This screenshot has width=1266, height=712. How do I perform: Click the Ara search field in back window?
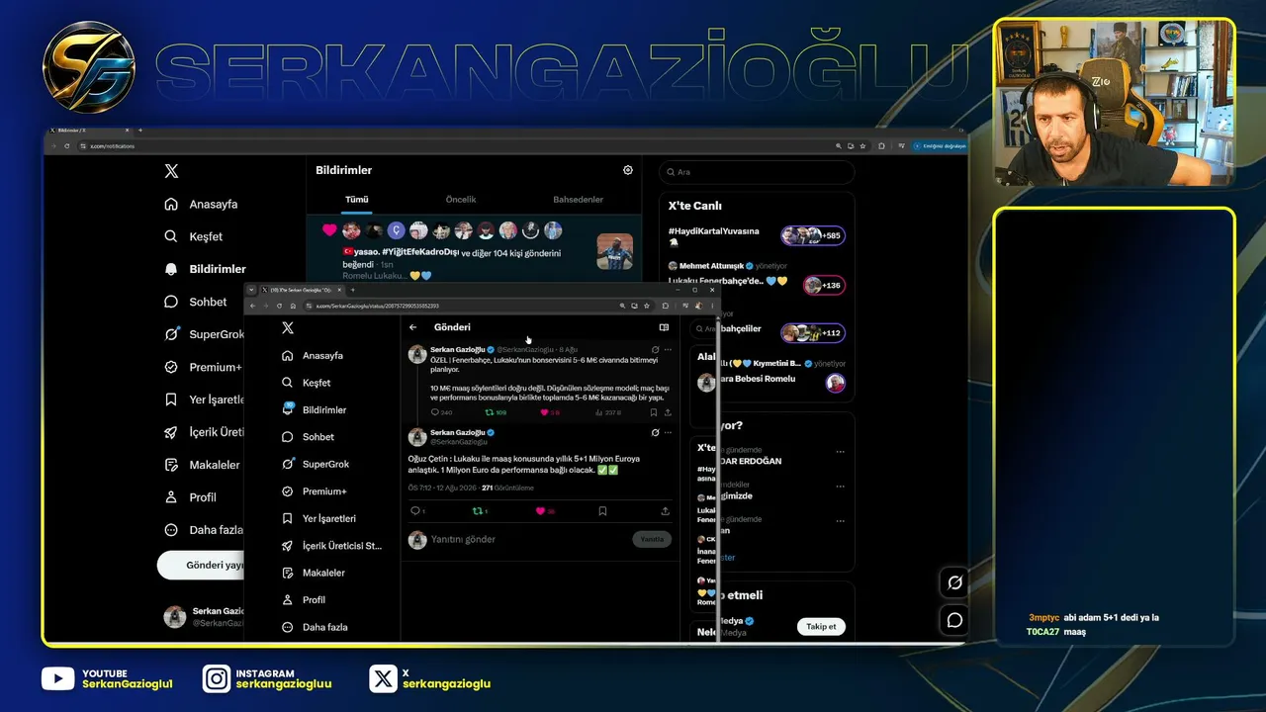[x=757, y=172]
